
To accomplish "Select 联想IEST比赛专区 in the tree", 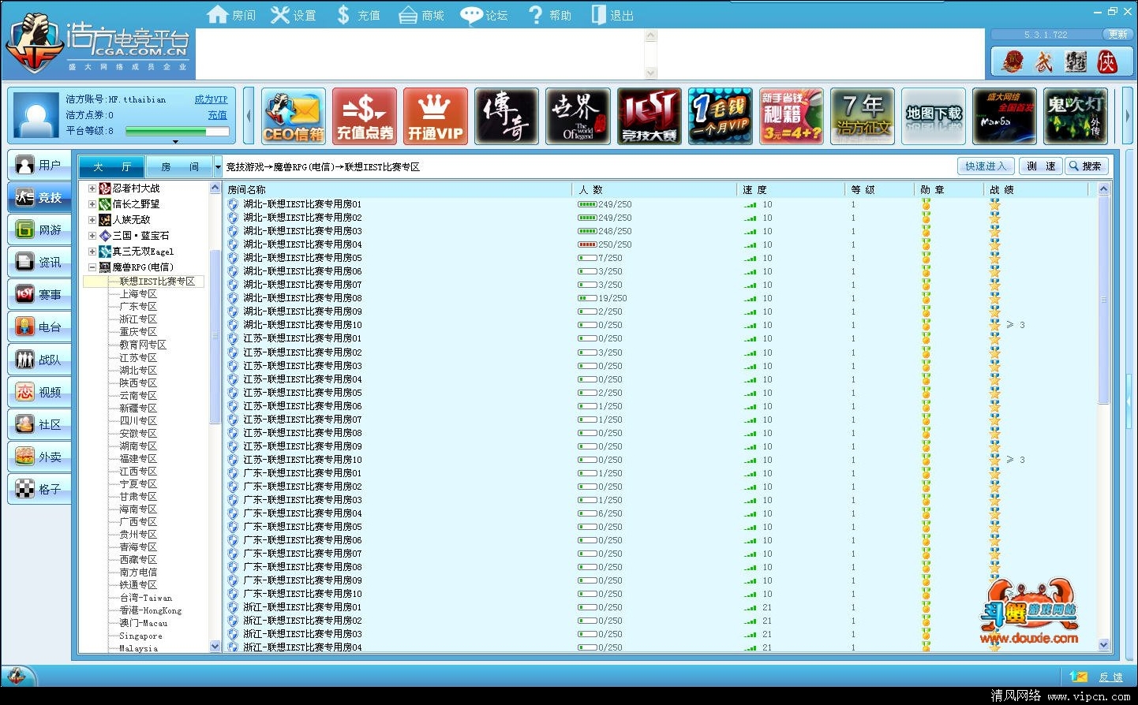I will [x=157, y=282].
